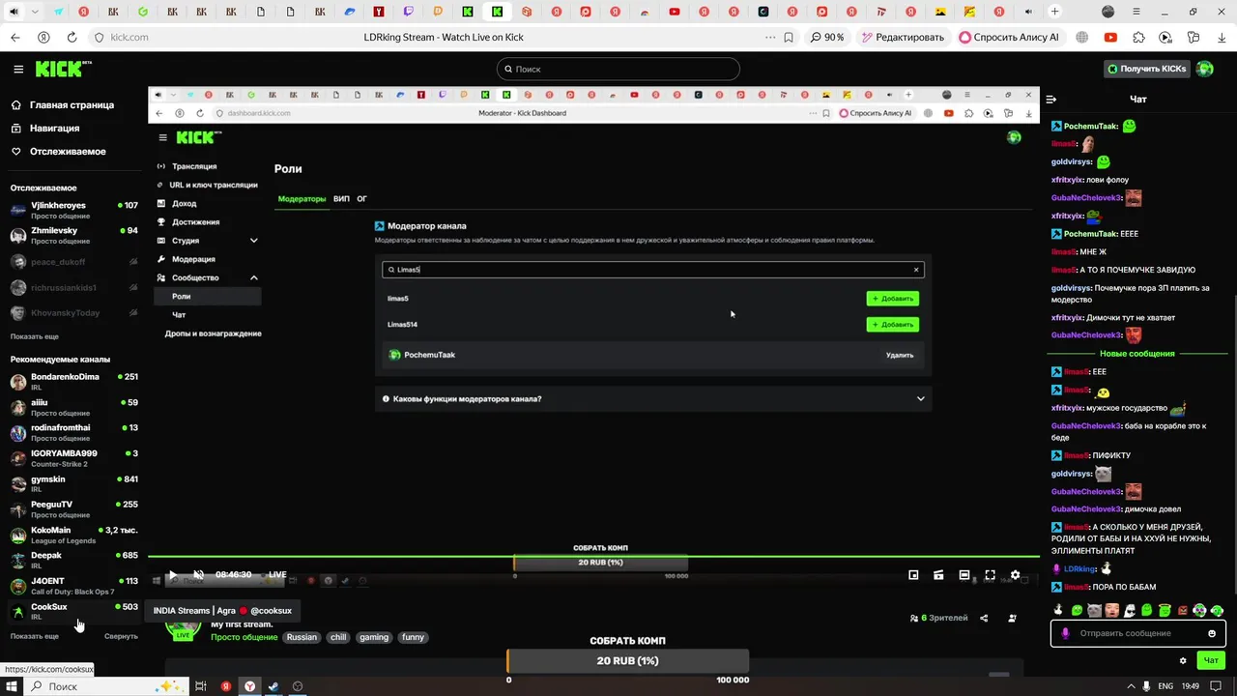The height and width of the screenshot is (696, 1237).
Task: Open chat settings gear icon
Action: pyautogui.click(x=1183, y=661)
